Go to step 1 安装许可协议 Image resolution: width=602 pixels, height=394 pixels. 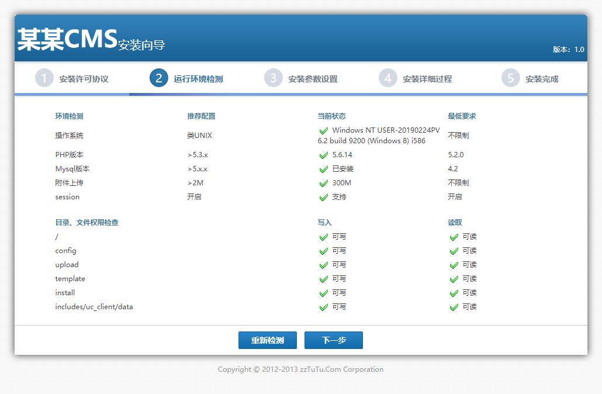72,78
